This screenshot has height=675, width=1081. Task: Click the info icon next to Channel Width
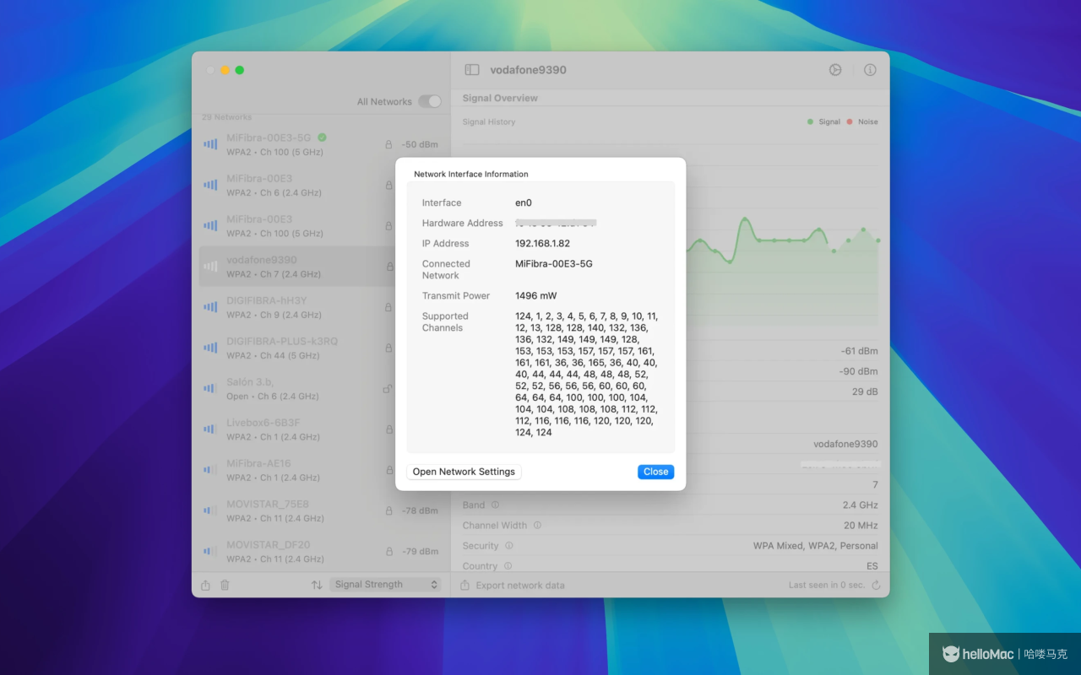[537, 525]
